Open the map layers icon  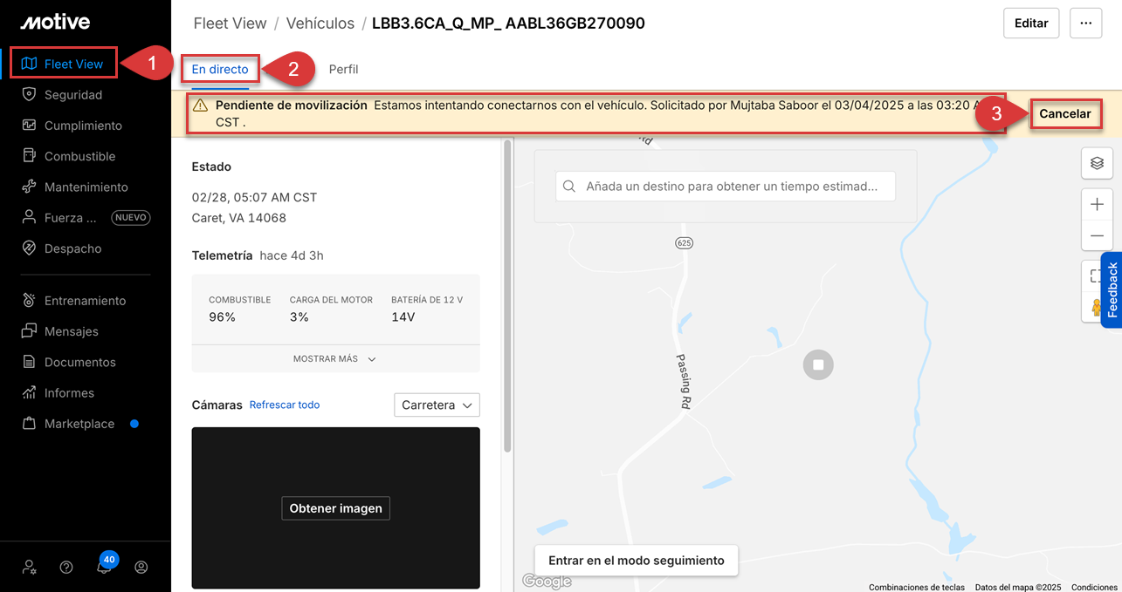click(1098, 163)
